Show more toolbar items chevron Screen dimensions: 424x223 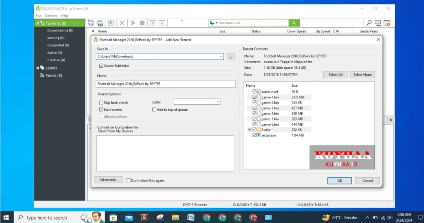click(182, 21)
